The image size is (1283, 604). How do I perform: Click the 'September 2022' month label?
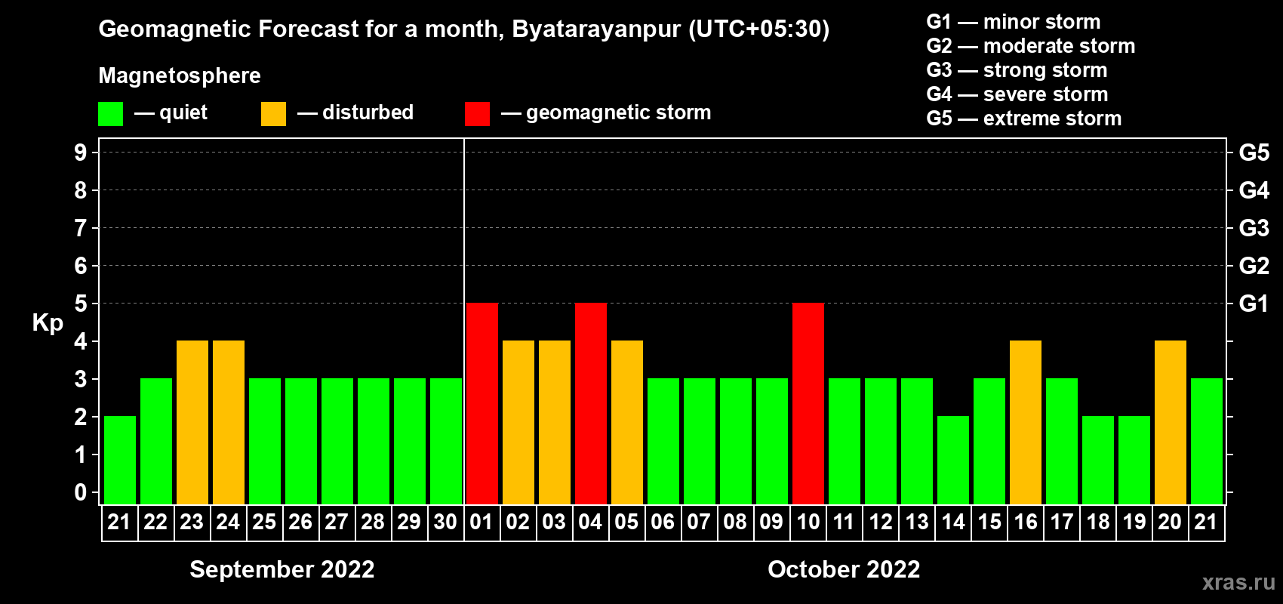(x=282, y=569)
